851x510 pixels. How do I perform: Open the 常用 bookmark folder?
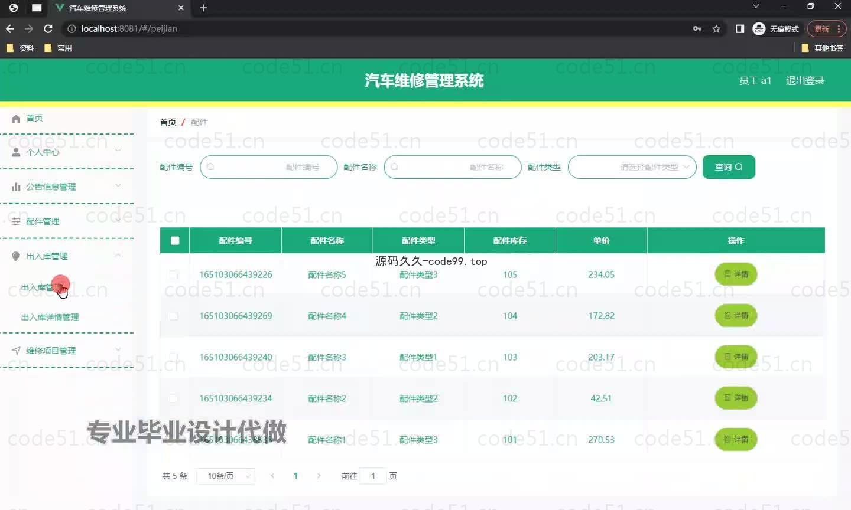click(x=58, y=48)
